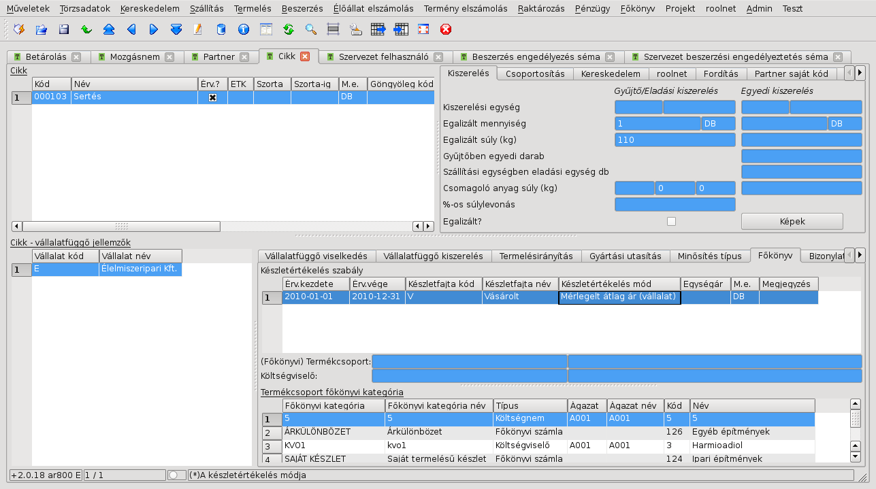Click the blue info icon
Screen dimensions: 876x489
coord(244,29)
